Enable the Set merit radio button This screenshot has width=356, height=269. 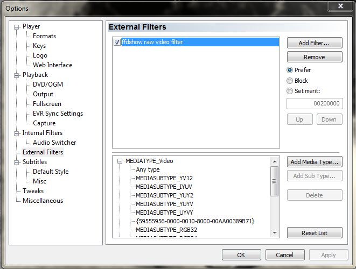pyautogui.click(x=290, y=91)
